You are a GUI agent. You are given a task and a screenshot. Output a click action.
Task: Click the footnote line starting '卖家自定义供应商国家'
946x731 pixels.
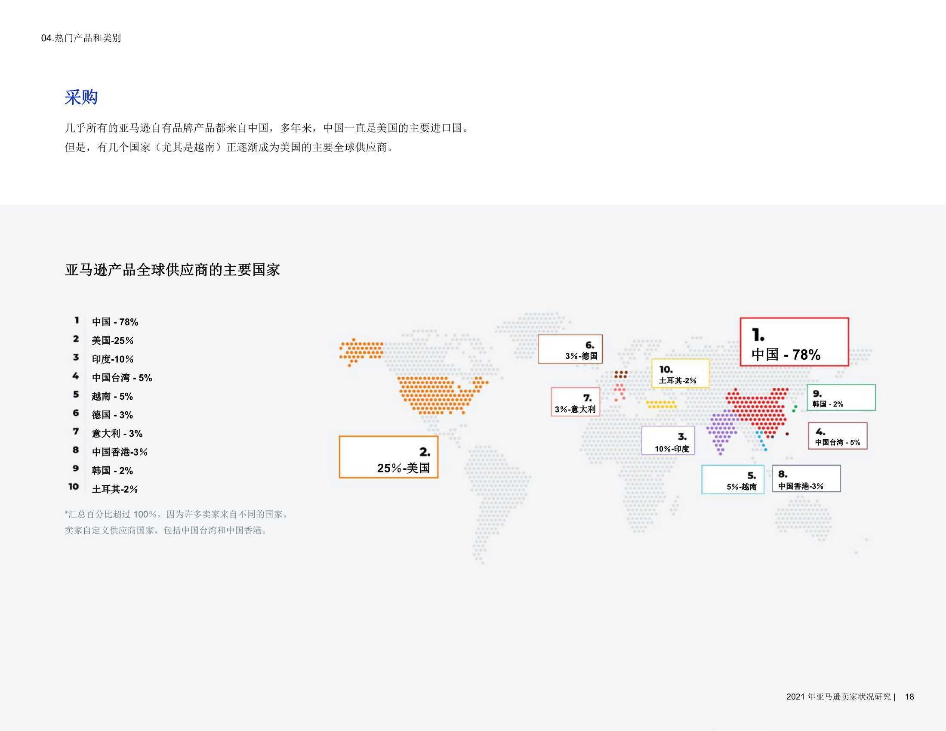tap(166, 531)
